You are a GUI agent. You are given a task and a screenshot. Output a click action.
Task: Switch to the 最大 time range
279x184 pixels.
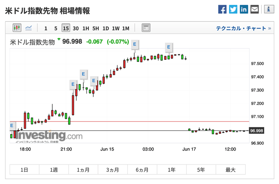tap(230, 170)
